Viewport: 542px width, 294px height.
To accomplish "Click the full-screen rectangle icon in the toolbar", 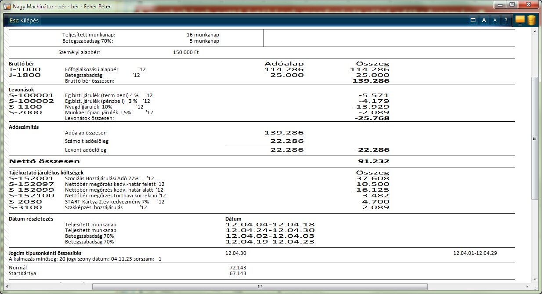I will pos(473,20).
